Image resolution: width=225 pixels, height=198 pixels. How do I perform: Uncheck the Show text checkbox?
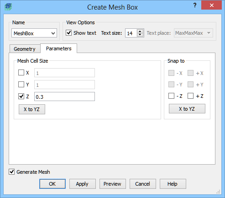tap(68, 33)
